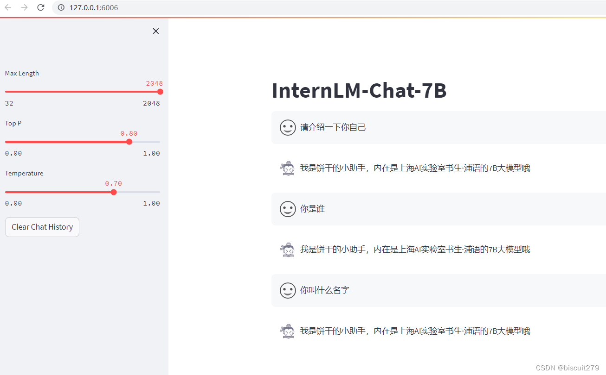
Task: Click the assistant avatar in the second reply
Action: click(288, 250)
